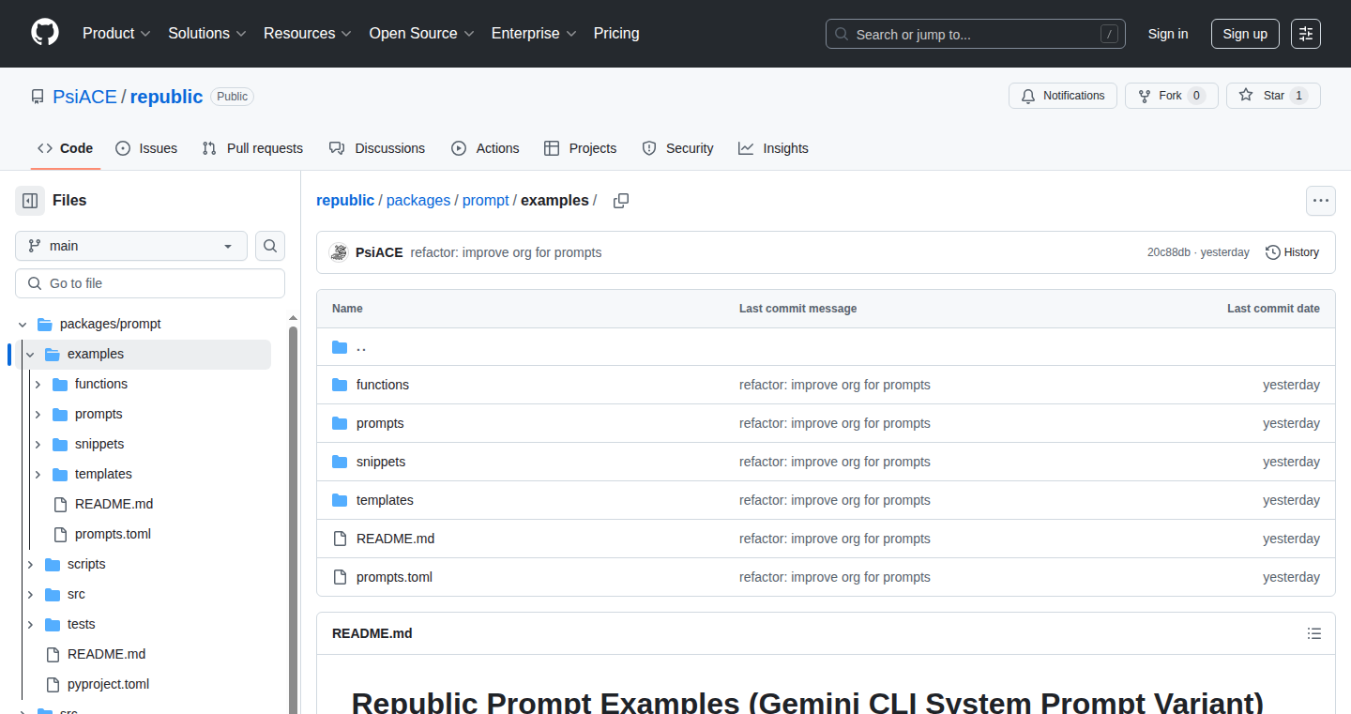Viewport: 1351px width, 714px height.
Task: Switch to the Insights tab
Action: [x=773, y=148]
